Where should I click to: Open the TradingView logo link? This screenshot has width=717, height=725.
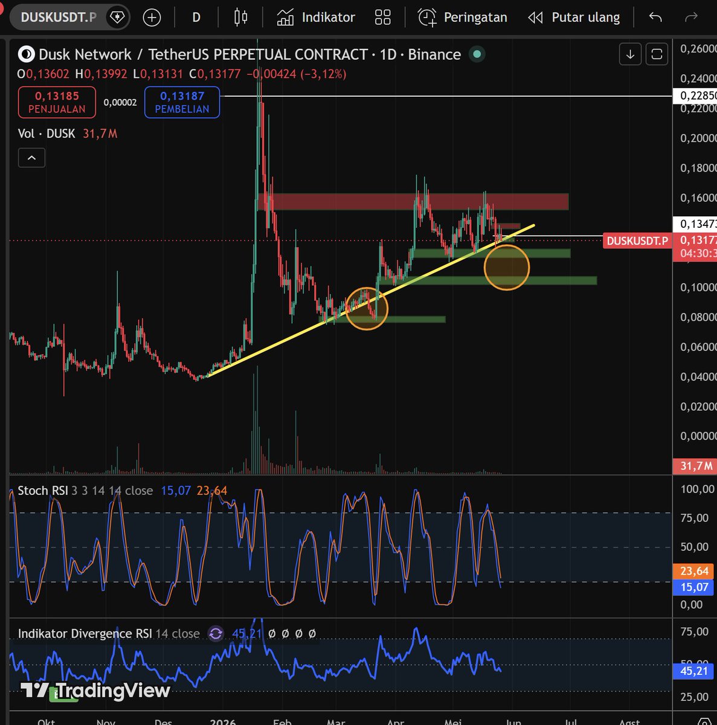(95, 690)
